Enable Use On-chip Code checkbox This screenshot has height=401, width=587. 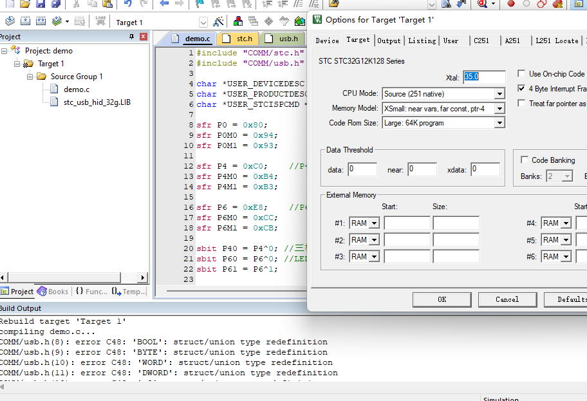(x=521, y=73)
